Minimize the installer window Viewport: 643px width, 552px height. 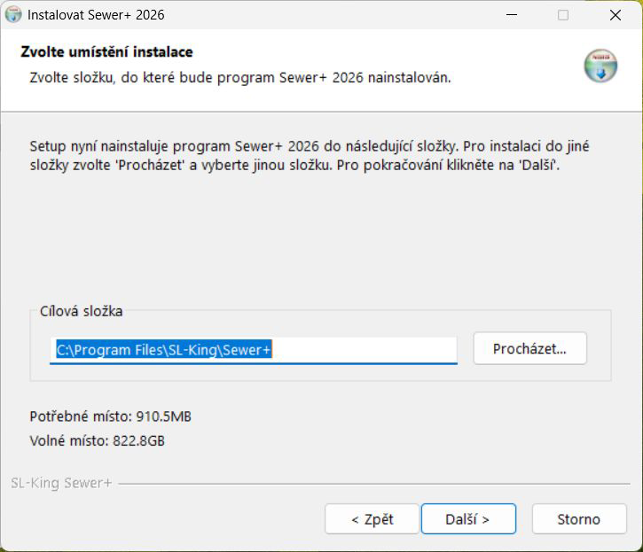pos(512,15)
